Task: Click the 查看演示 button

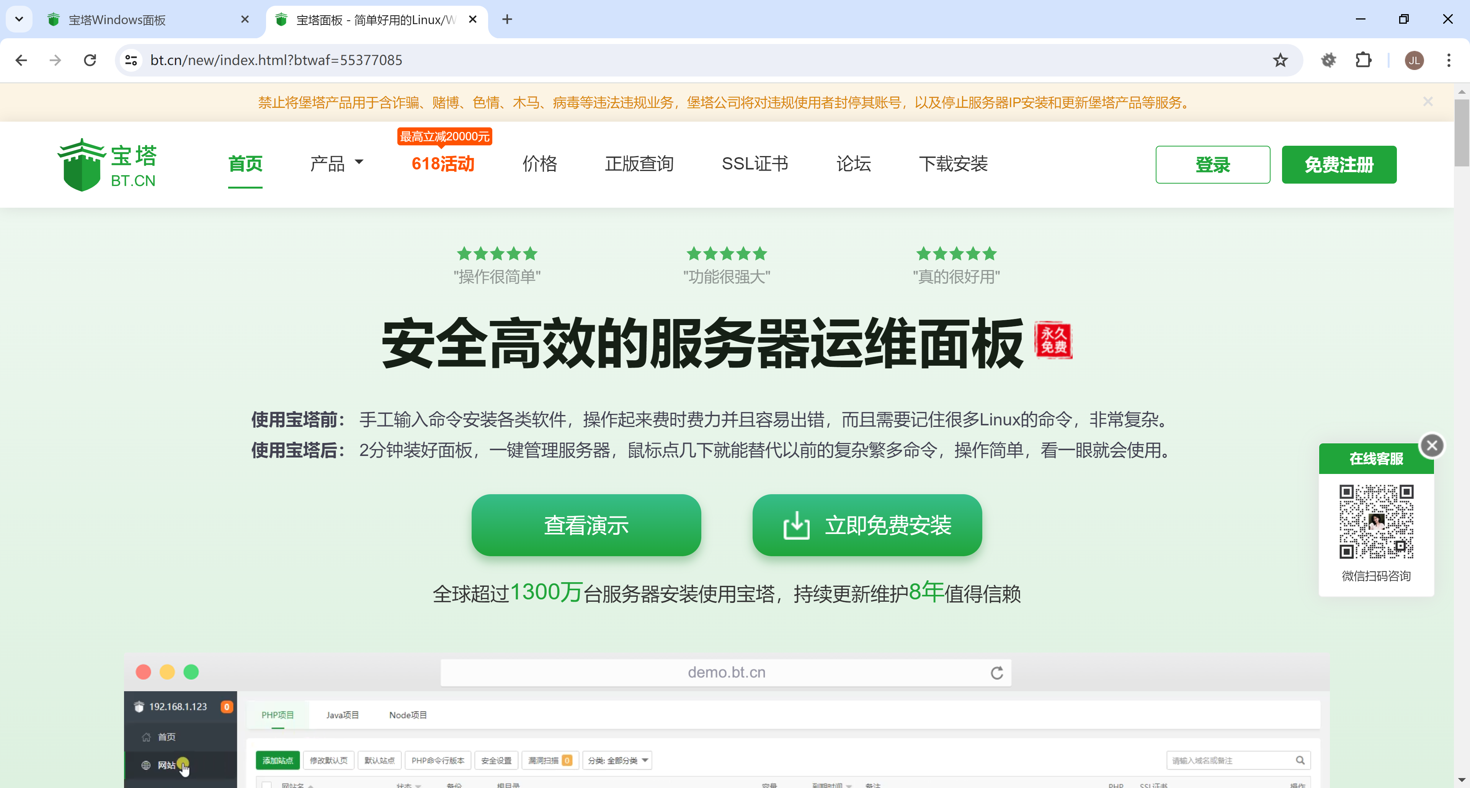Action: 586,525
